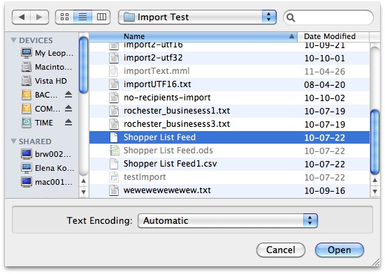Select My Leop... computer in sidebar
The height and width of the screenshot is (274, 385).
[47, 53]
